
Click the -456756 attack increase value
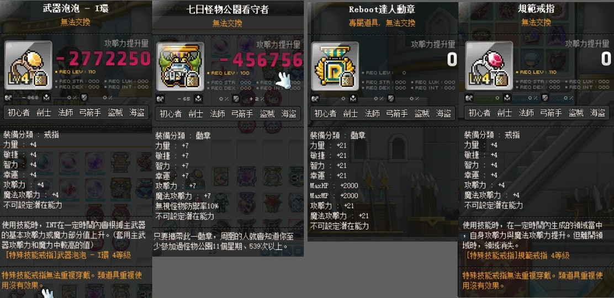(x=261, y=60)
